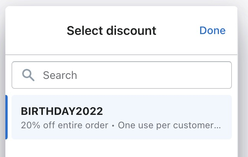Click the magnifying glass search icon
248x157 pixels.
(x=28, y=75)
